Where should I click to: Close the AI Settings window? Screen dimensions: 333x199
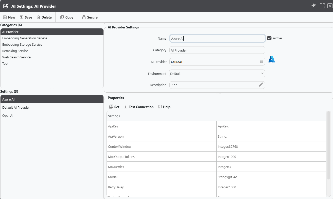tap(330, 6)
